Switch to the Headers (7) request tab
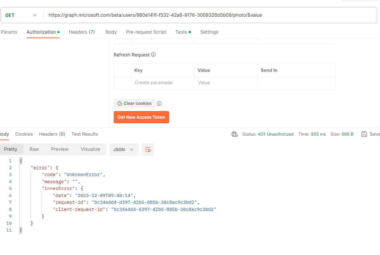This screenshot has width=380, height=255. [x=81, y=32]
